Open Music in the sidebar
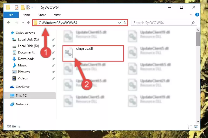 (x=22, y=65)
